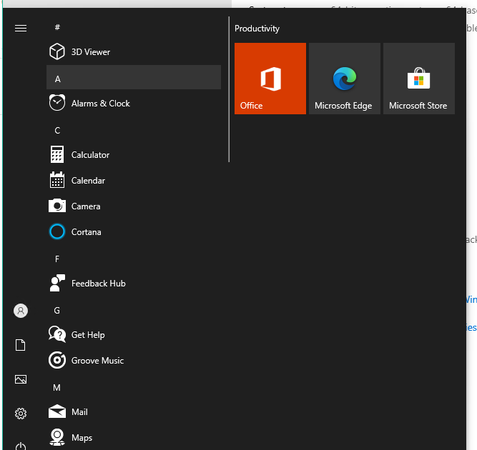477x450 pixels.
Task: Open the Office tile
Action: point(270,79)
